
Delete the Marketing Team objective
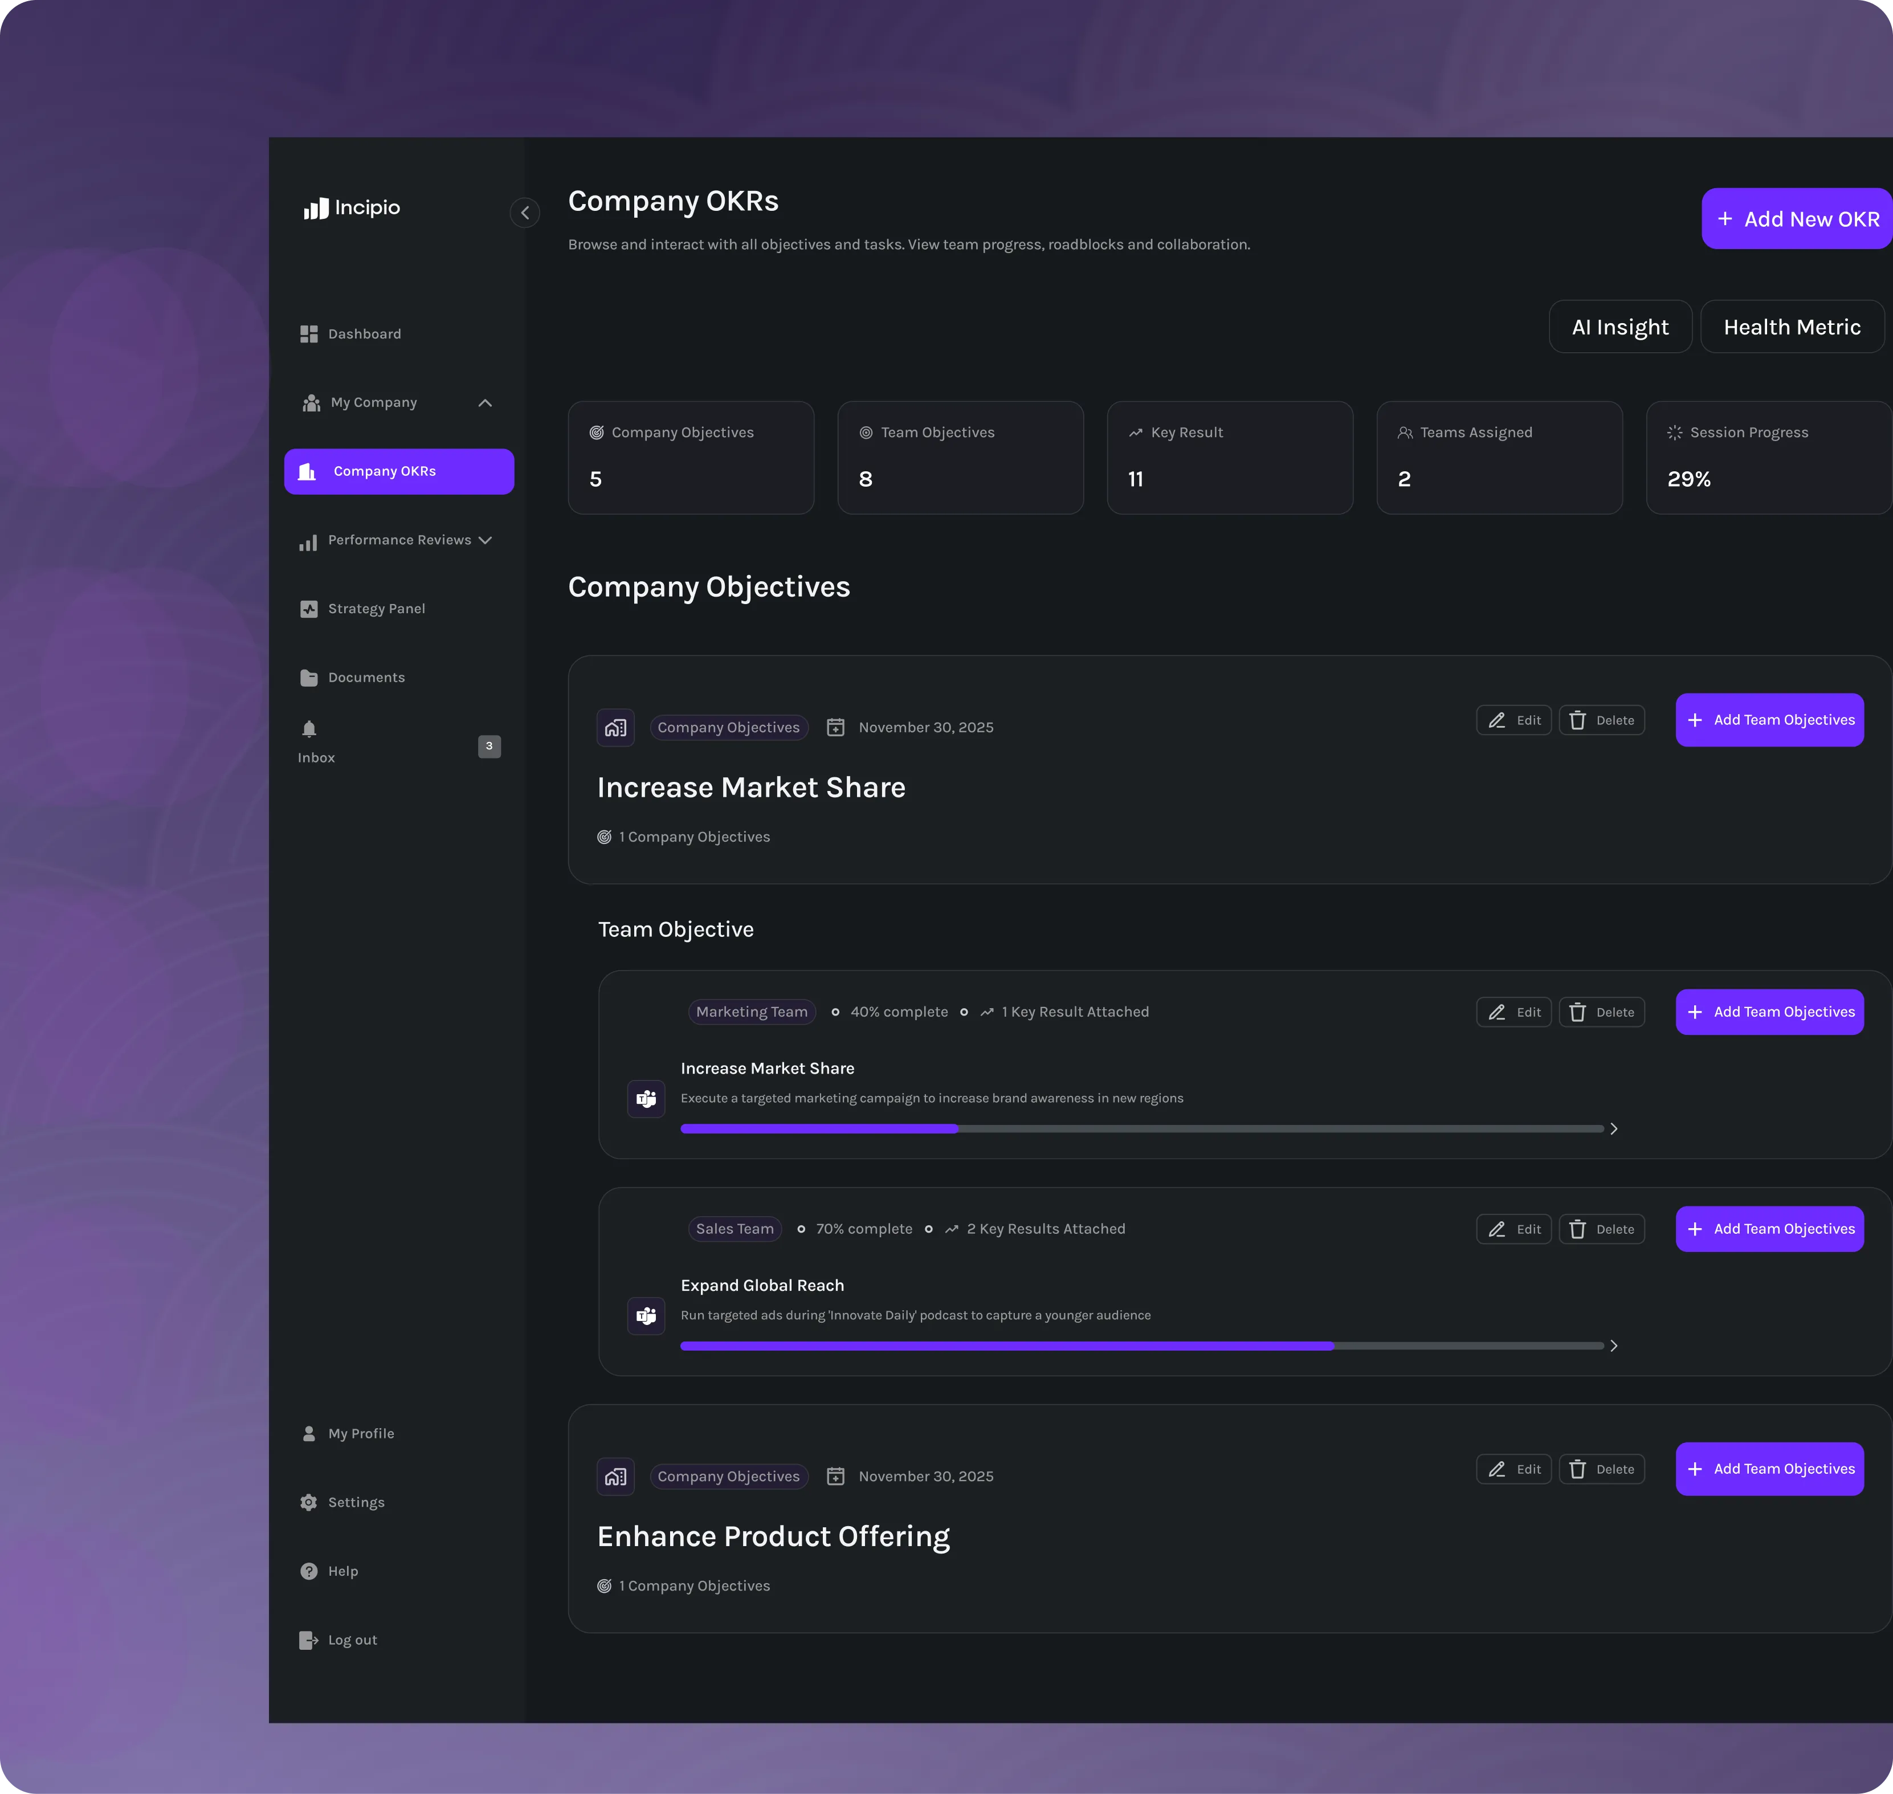coord(1601,1012)
